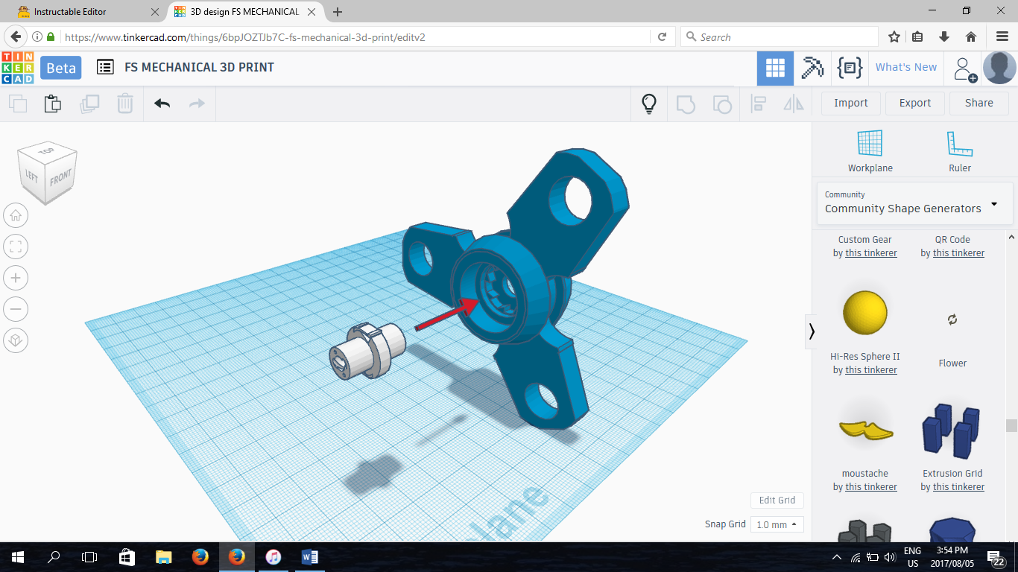The image size is (1018, 572).
Task: Collapse the shapes panel with the chevron
Action: pyautogui.click(x=812, y=331)
